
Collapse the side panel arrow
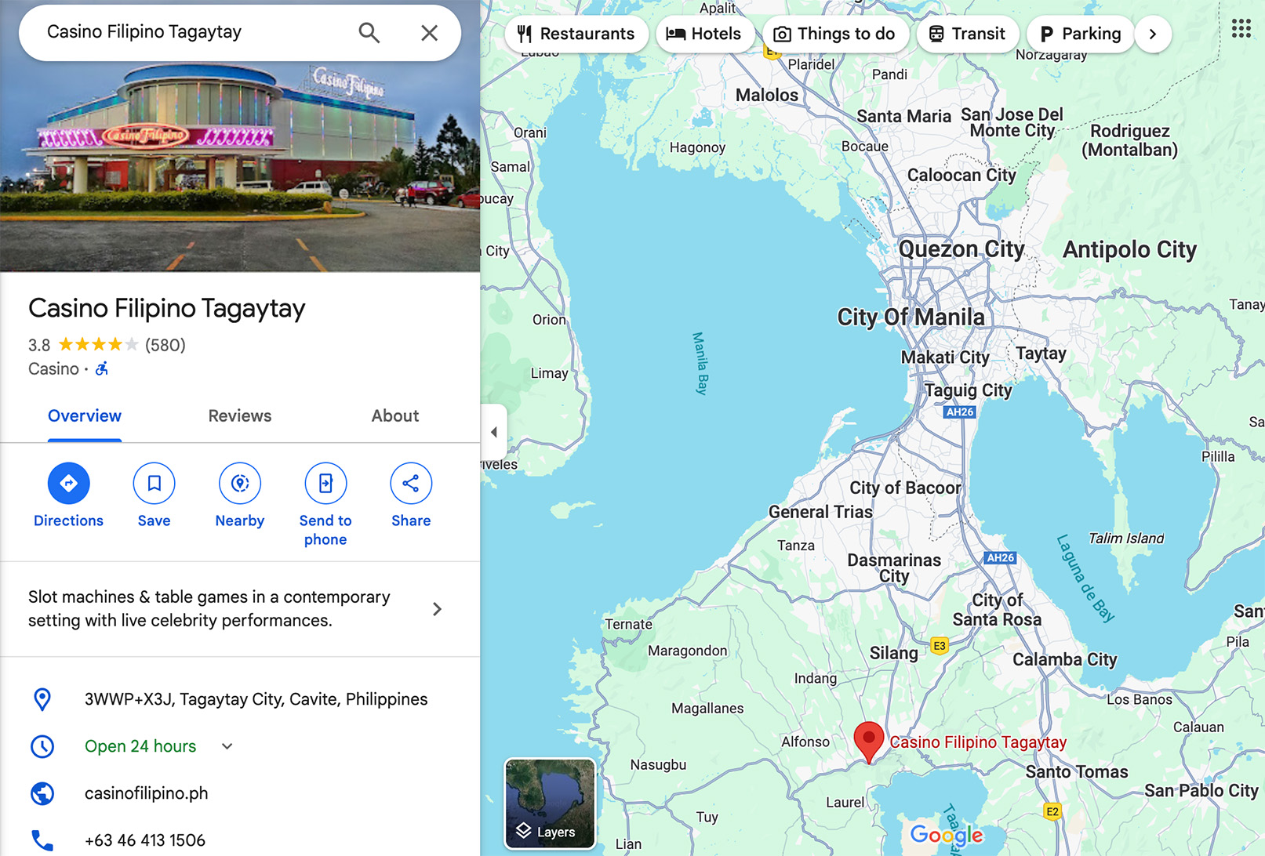(494, 432)
